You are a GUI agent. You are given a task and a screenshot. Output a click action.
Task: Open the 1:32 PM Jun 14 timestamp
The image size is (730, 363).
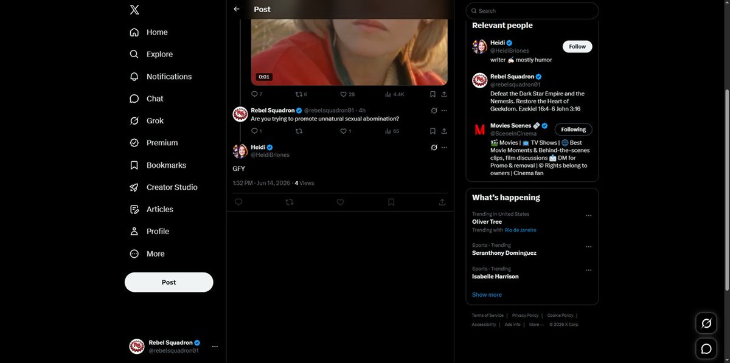[261, 183]
